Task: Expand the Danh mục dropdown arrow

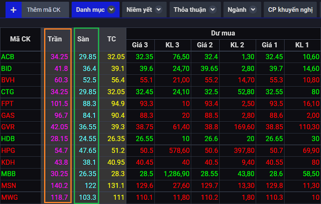Action: (x=111, y=9)
